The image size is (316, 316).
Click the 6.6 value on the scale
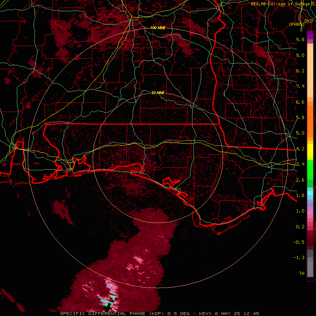coord(300,102)
